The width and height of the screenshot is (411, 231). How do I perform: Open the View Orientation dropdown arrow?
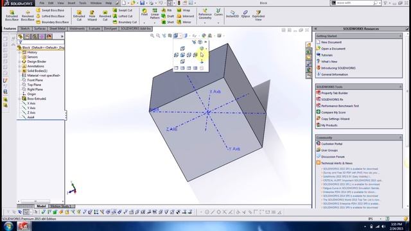tap(180, 36)
